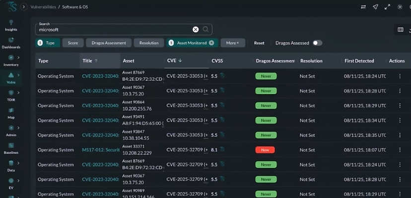Select Not Set resolution for Asset 33371
Image resolution: width=411 pixels, height=198 pixels.
pos(307,150)
